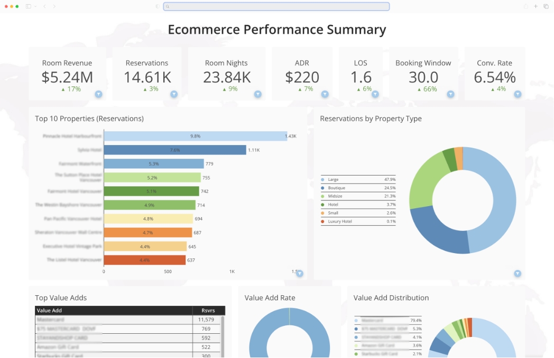Viewport: 554px width, 358px height.
Task: Expand the sidebar options chevron
Action: point(35,6)
